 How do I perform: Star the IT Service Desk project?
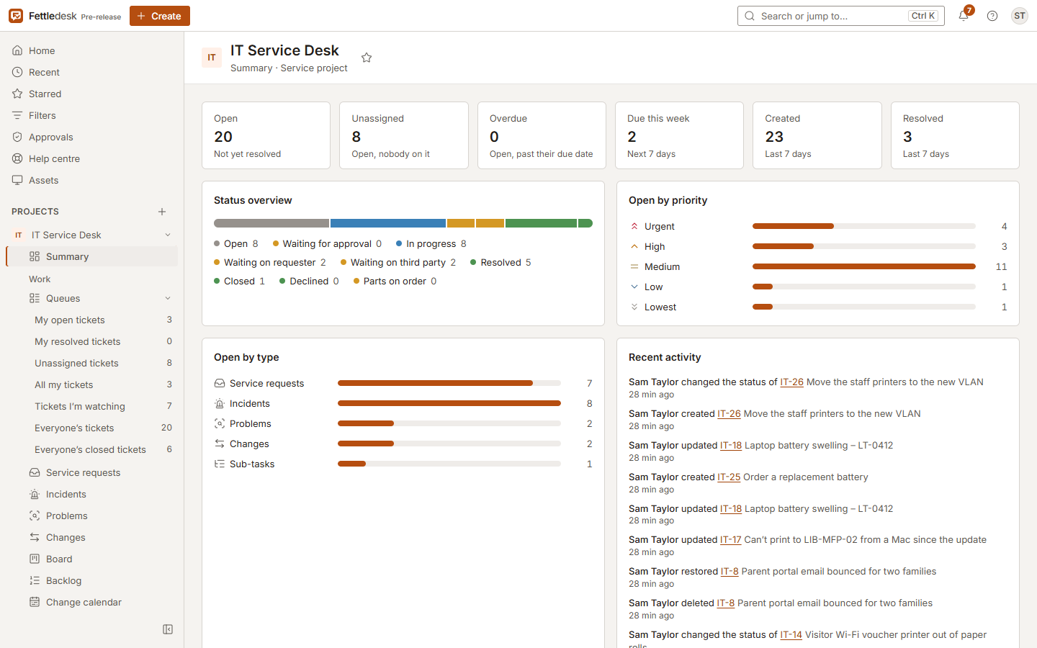[x=367, y=58]
